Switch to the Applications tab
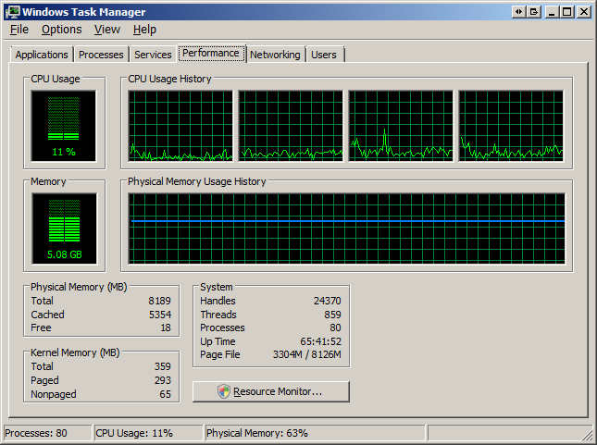This screenshot has height=445, width=597. [42, 55]
